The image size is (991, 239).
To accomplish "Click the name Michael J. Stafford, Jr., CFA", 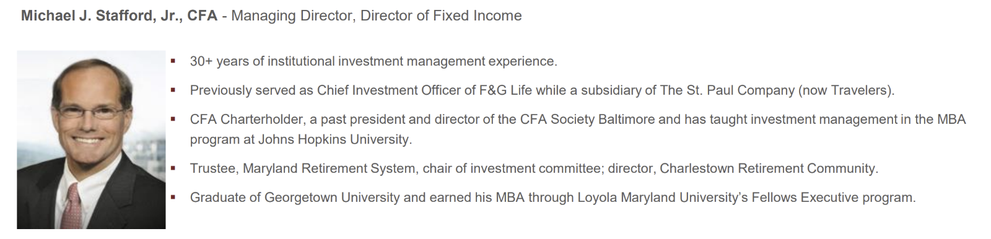I will [120, 15].
